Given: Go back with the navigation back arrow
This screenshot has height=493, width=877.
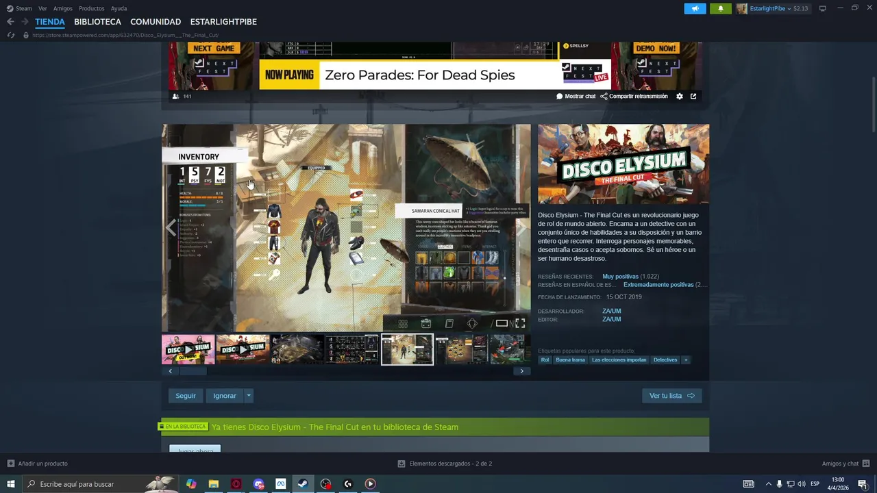Looking at the screenshot, I should point(10,22).
